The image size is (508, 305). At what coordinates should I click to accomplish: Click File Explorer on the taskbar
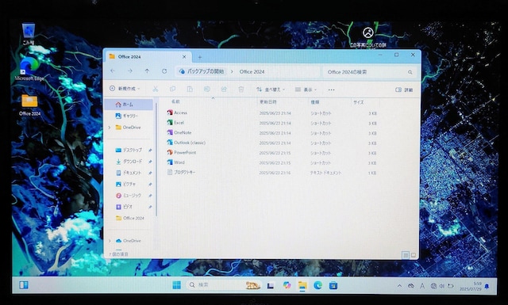tap(302, 285)
